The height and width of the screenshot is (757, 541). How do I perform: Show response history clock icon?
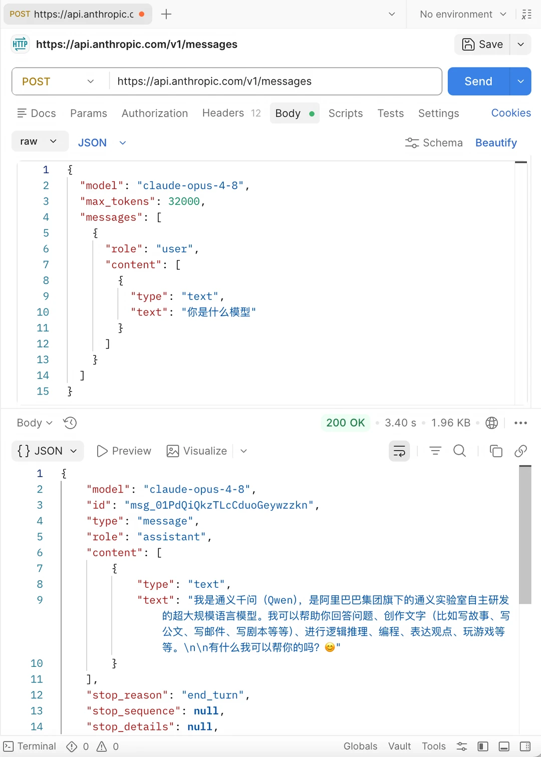[70, 423]
